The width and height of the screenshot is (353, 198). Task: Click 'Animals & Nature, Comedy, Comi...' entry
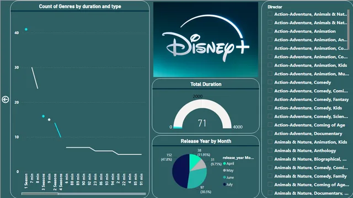(x=311, y=168)
